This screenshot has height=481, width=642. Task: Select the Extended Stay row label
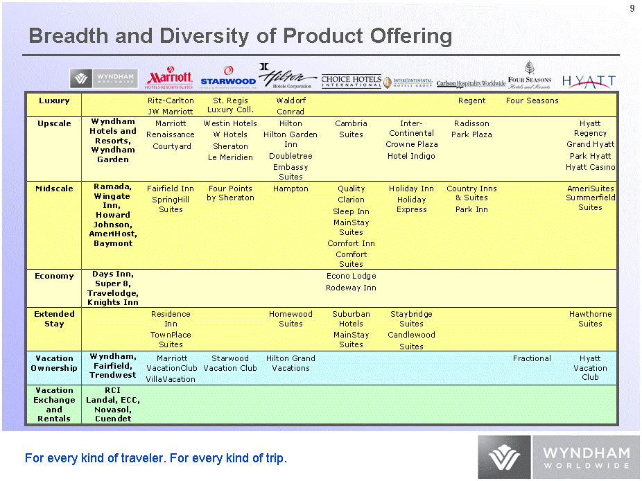click(x=54, y=319)
